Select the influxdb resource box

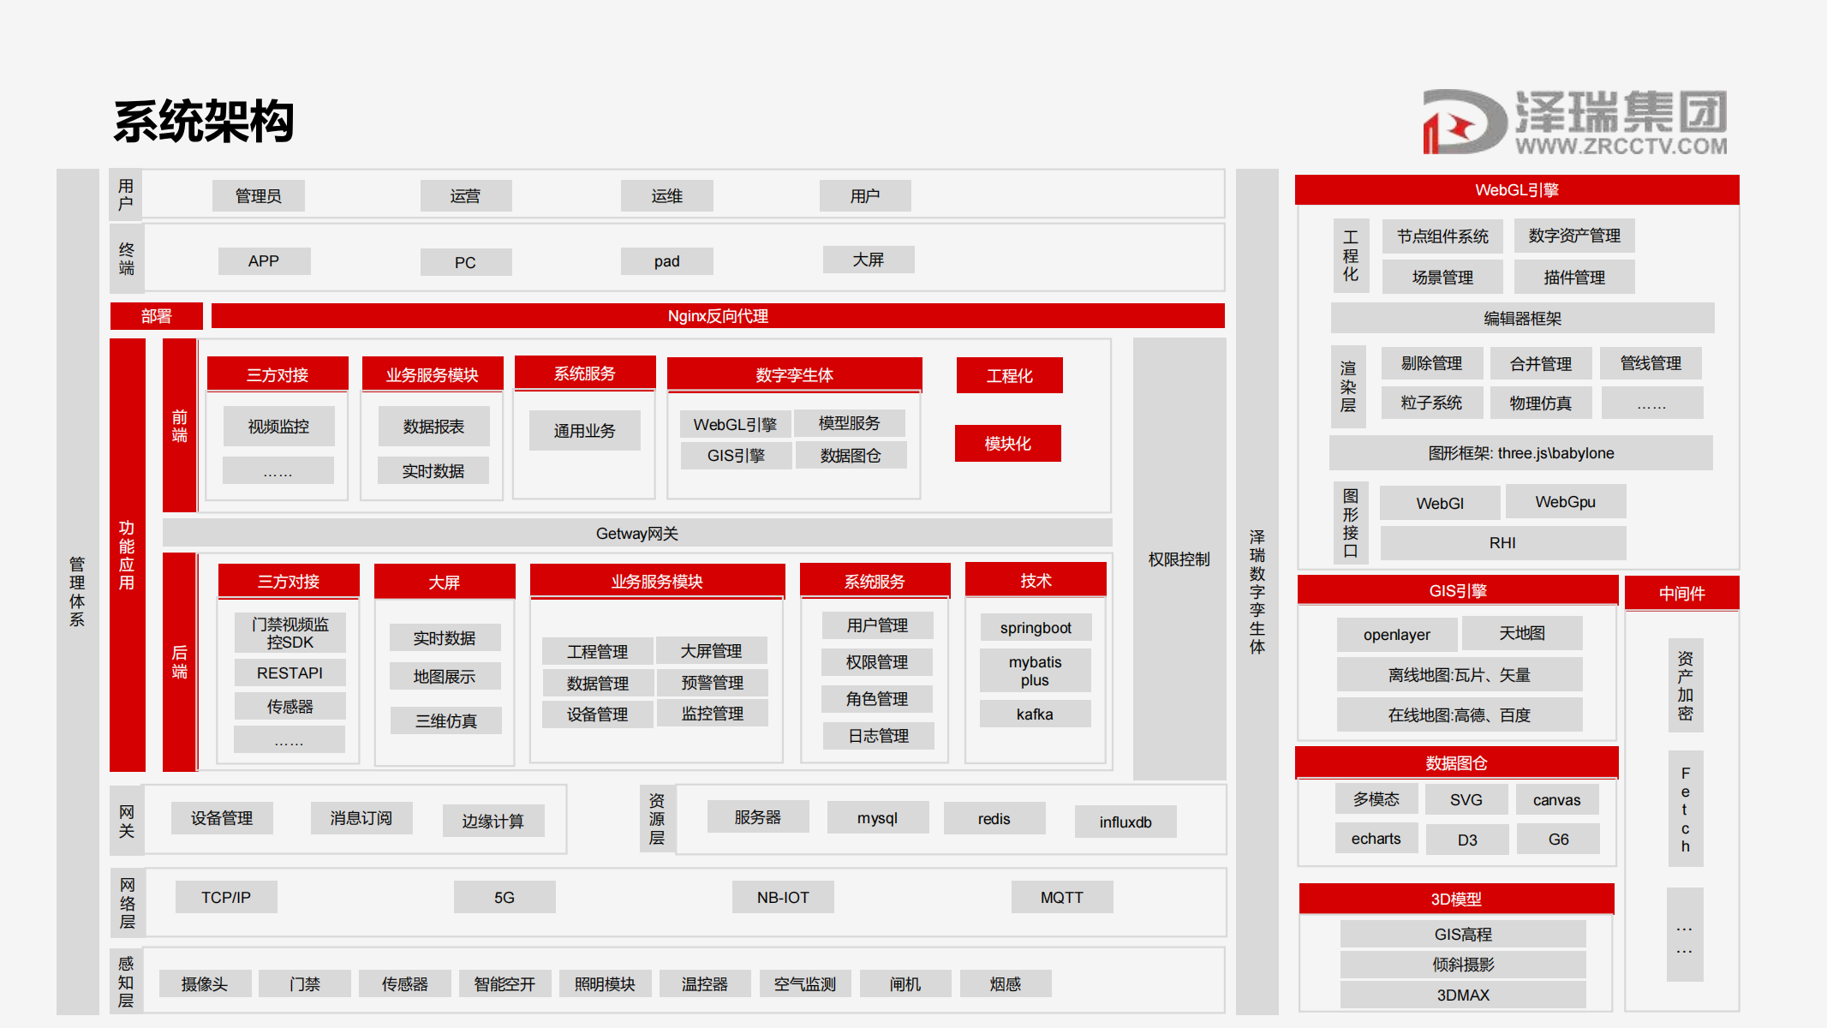pos(1125,822)
